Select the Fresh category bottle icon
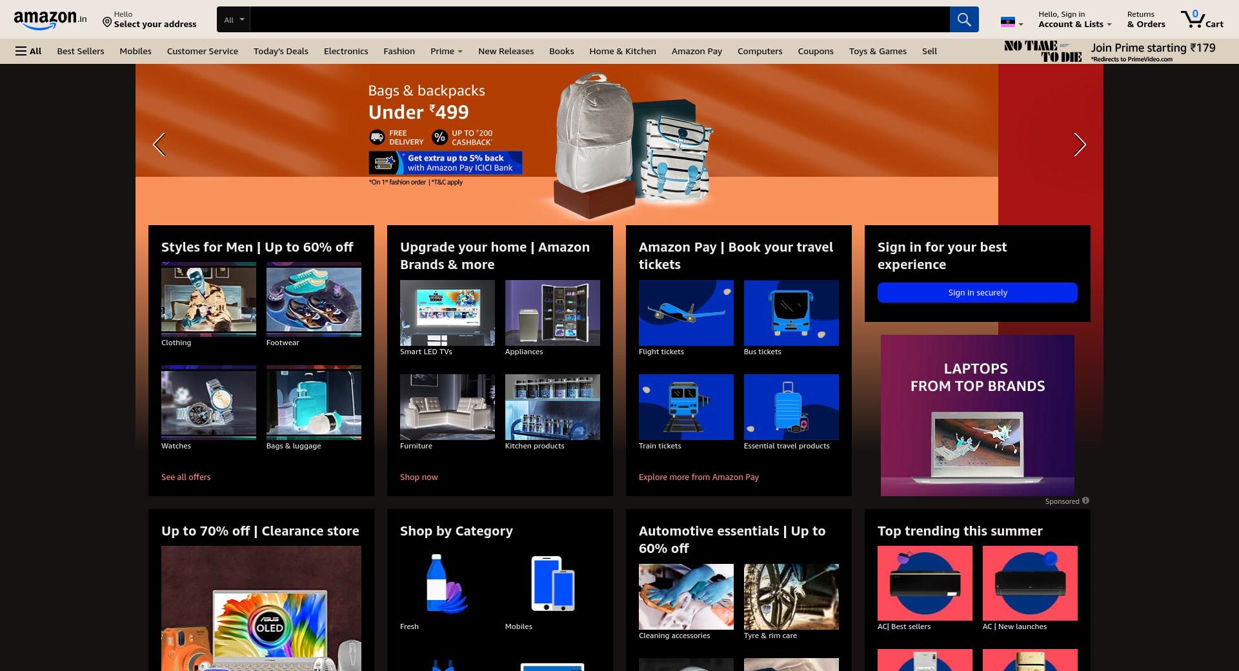 coord(447,583)
